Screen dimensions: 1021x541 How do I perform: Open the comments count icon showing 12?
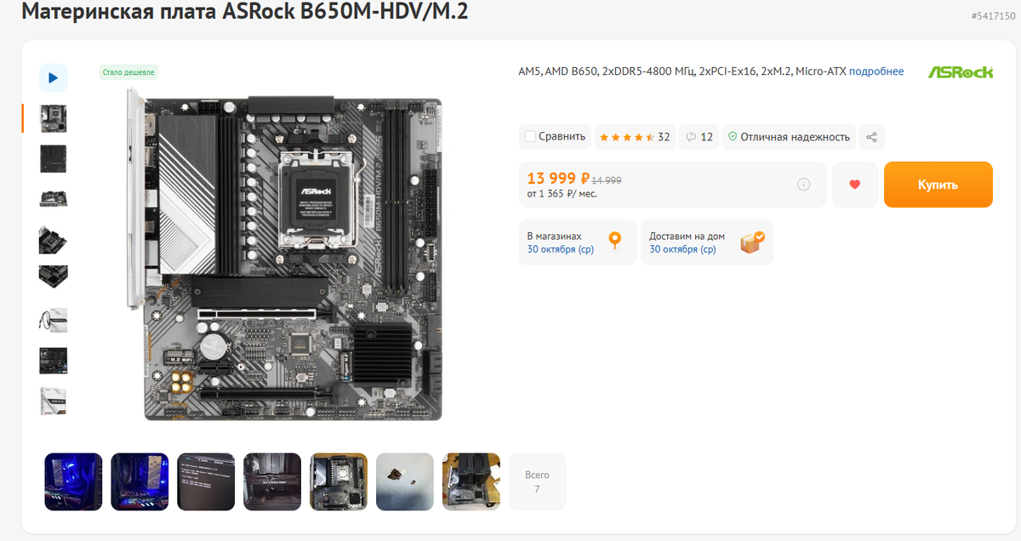point(699,137)
